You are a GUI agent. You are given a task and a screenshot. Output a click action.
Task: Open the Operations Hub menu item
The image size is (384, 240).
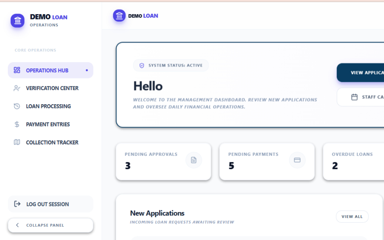[51, 70]
